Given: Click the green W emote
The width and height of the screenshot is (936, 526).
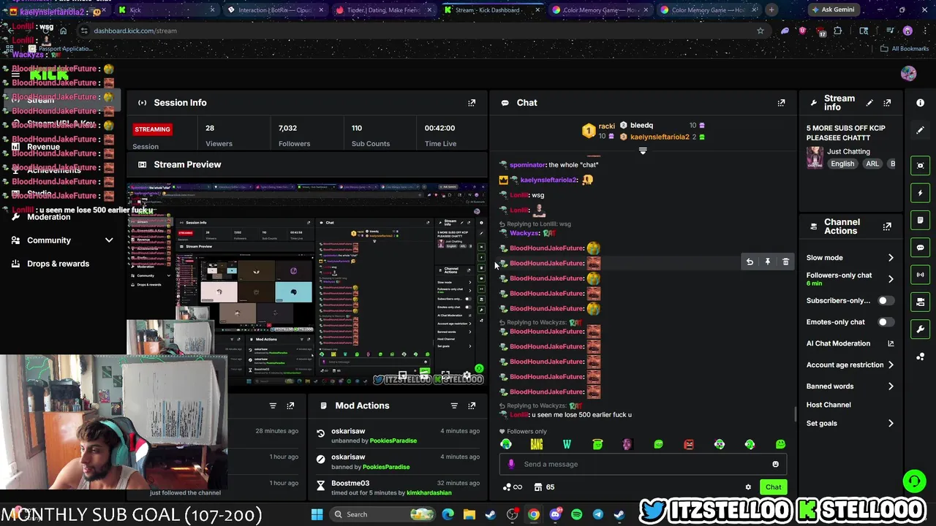Looking at the screenshot, I should [x=567, y=444].
